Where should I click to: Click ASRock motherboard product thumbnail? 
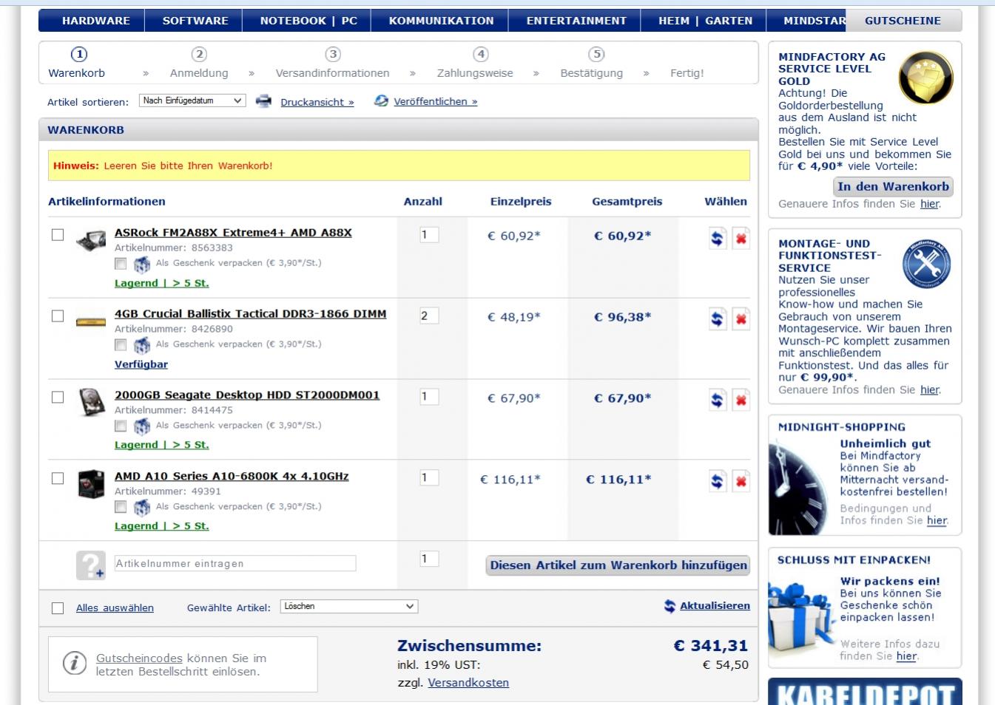(91, 241)
